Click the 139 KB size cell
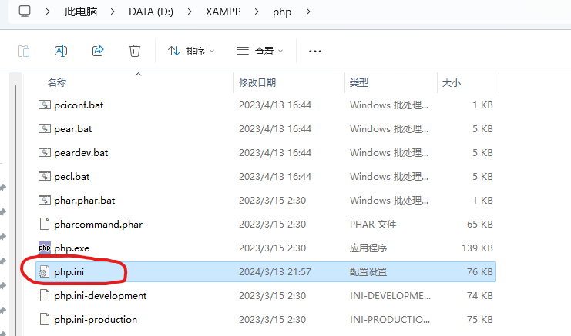 click(x=478, y=248)
